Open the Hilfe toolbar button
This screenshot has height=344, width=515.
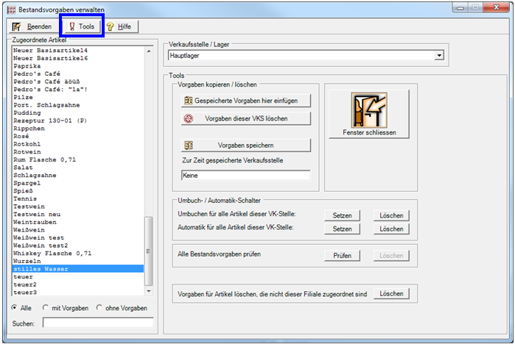coord(120,26)
